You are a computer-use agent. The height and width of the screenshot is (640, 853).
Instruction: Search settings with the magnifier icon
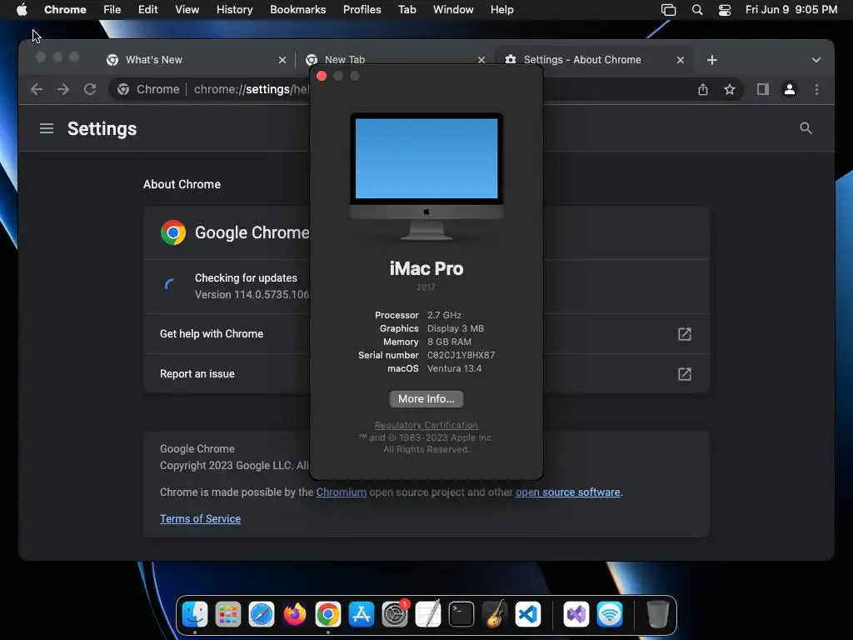(806, 128)
